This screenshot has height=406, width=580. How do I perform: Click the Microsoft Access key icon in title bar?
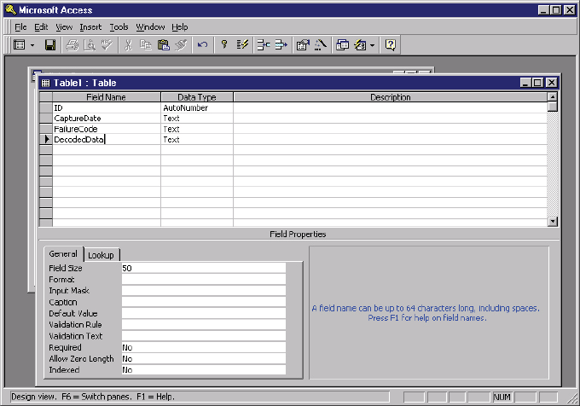point(11,10)
